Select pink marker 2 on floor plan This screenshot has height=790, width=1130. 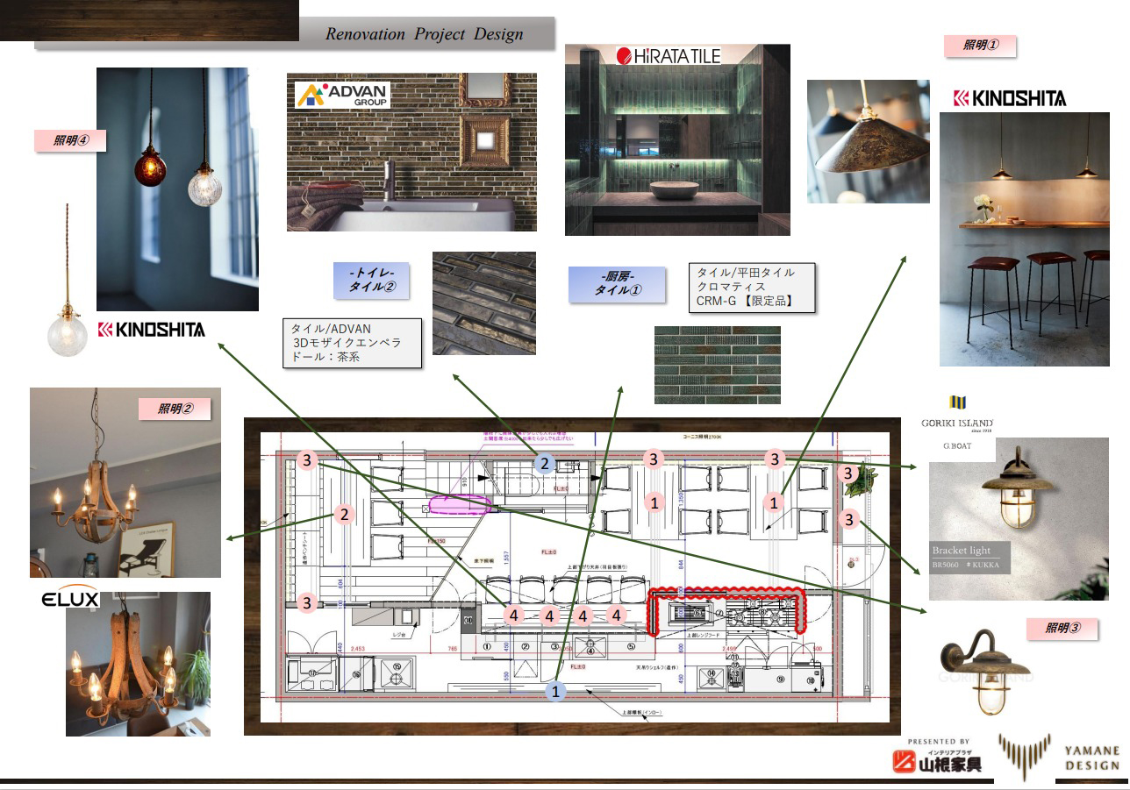click(345, 515)
